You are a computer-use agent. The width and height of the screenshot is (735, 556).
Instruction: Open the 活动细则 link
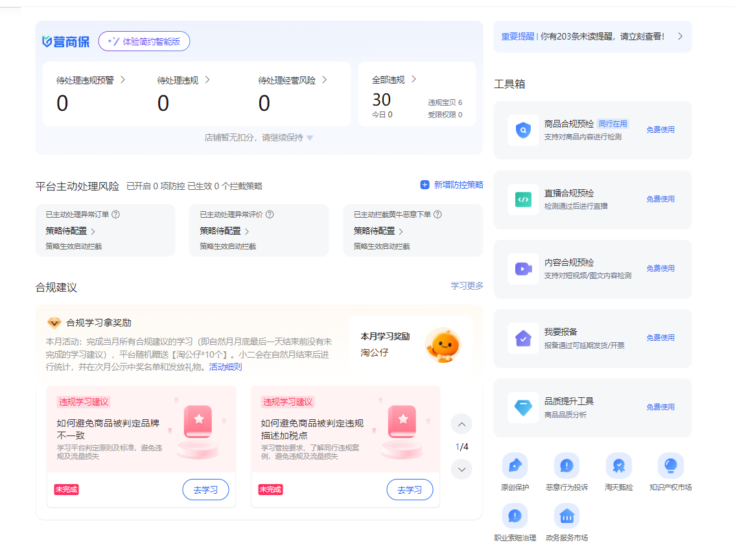[x=225, y=367]
